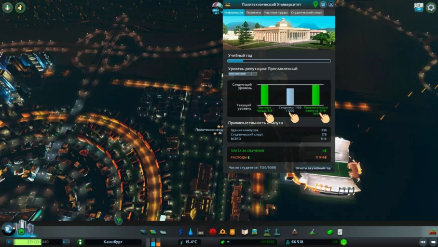Open the Districts tool menu
Viewport: 438px width, 247px height.
[163, 232]
